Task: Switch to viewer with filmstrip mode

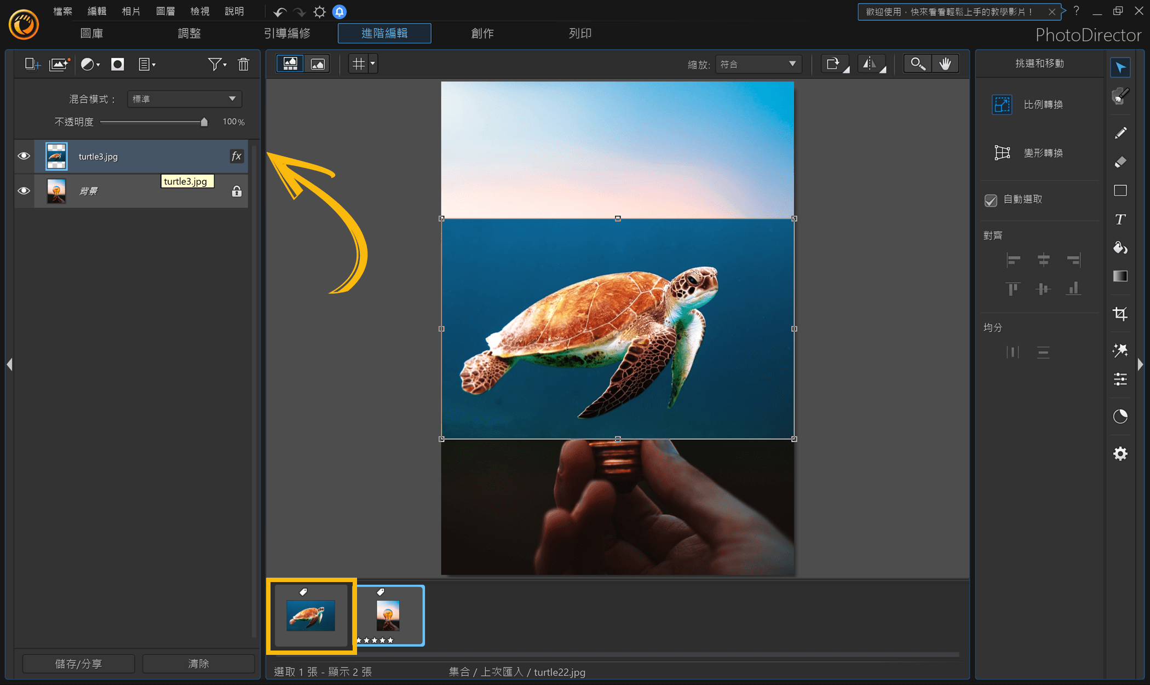Action: pos(290,64)
